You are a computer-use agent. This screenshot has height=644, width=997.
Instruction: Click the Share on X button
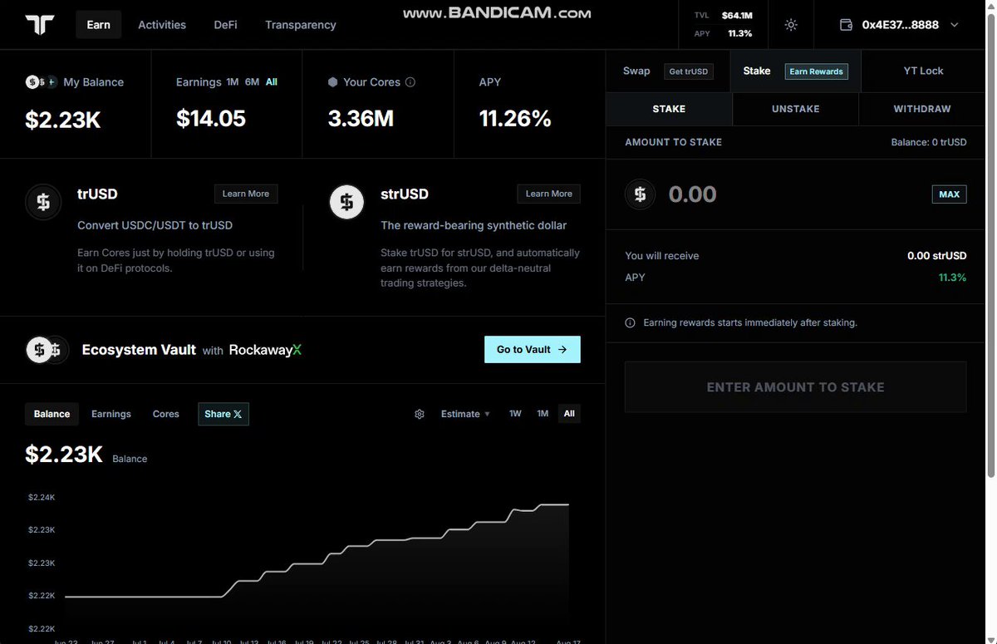point(223,414)
